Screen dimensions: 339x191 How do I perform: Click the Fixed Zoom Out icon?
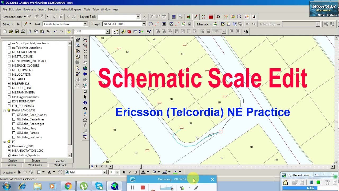tap(85, 57)
